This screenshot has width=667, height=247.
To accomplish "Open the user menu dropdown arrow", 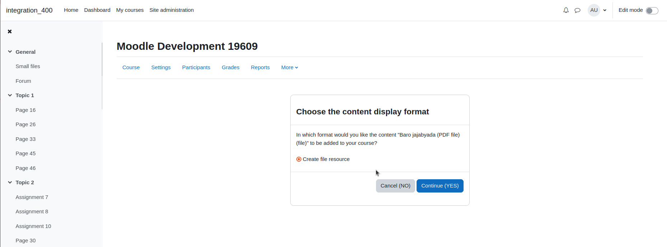I will coord(605,10).
